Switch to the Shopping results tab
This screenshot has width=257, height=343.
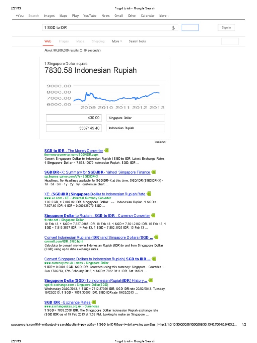point(98,41)
